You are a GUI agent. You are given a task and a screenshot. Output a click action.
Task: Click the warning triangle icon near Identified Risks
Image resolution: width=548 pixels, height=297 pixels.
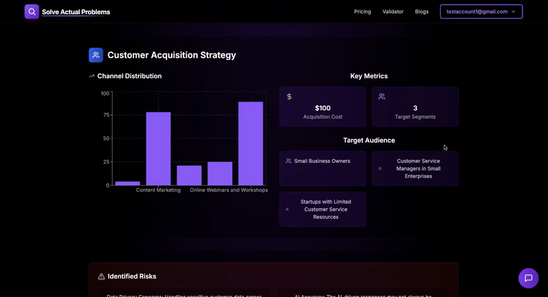(x=101, y=276)
